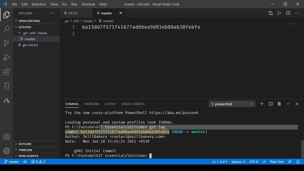The width and height of the screenshot is (304, 171).
Task: Open the Terminal menu
Action: click(x=88, y=4)
